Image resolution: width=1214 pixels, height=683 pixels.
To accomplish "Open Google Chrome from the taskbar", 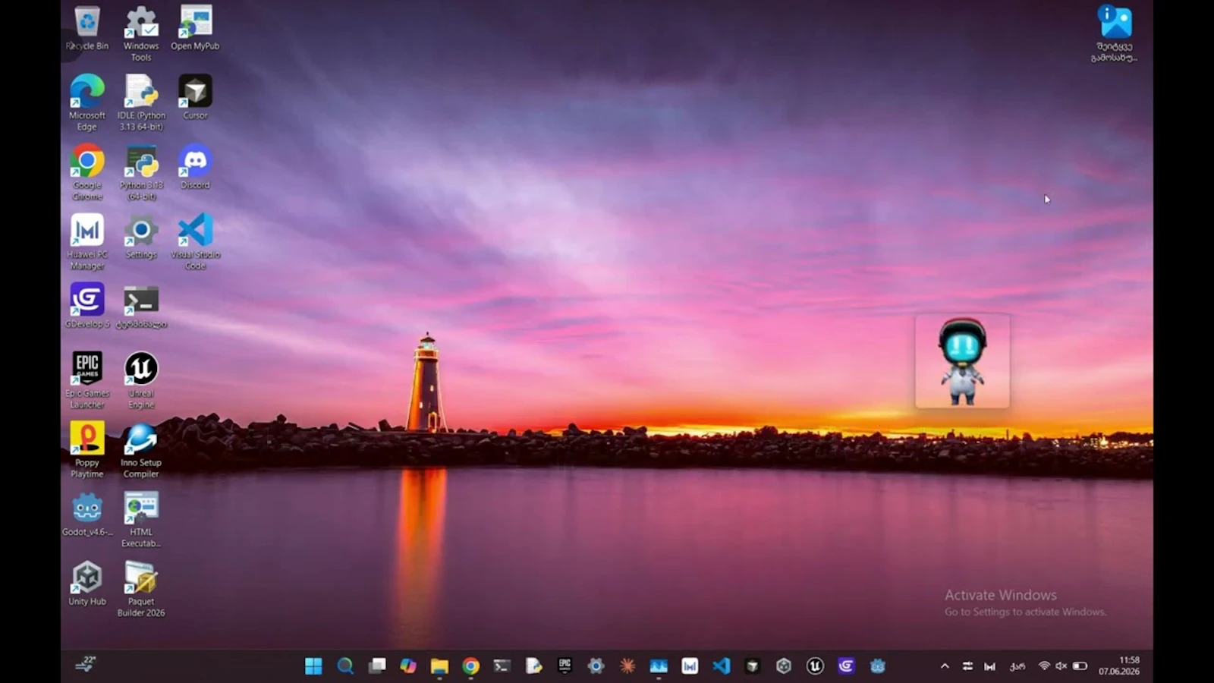I will tap(470, 666).
